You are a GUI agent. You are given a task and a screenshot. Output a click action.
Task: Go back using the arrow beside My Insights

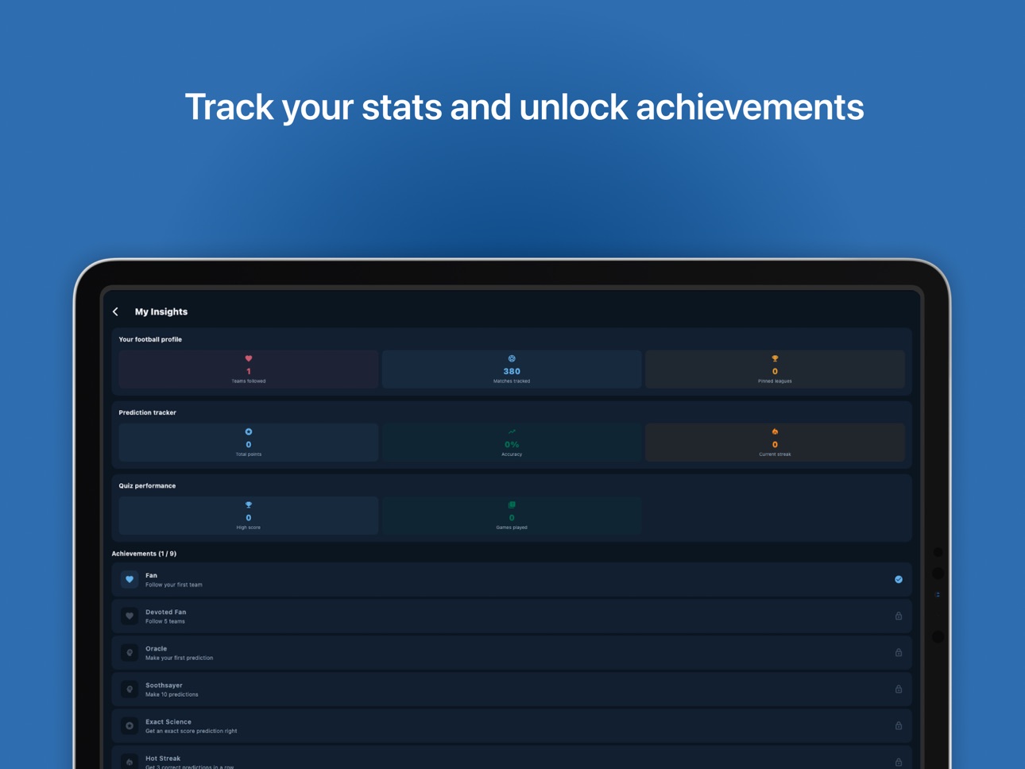pyautogui.click(x=116, y=311)
